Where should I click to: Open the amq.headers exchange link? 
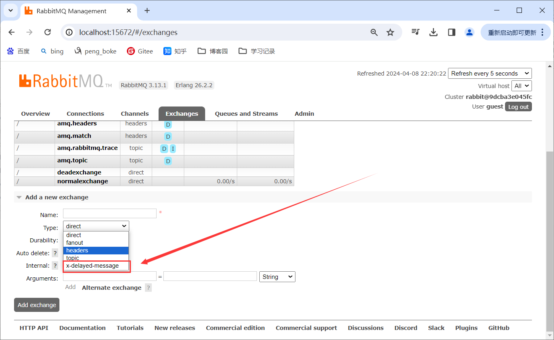point(77,123)
